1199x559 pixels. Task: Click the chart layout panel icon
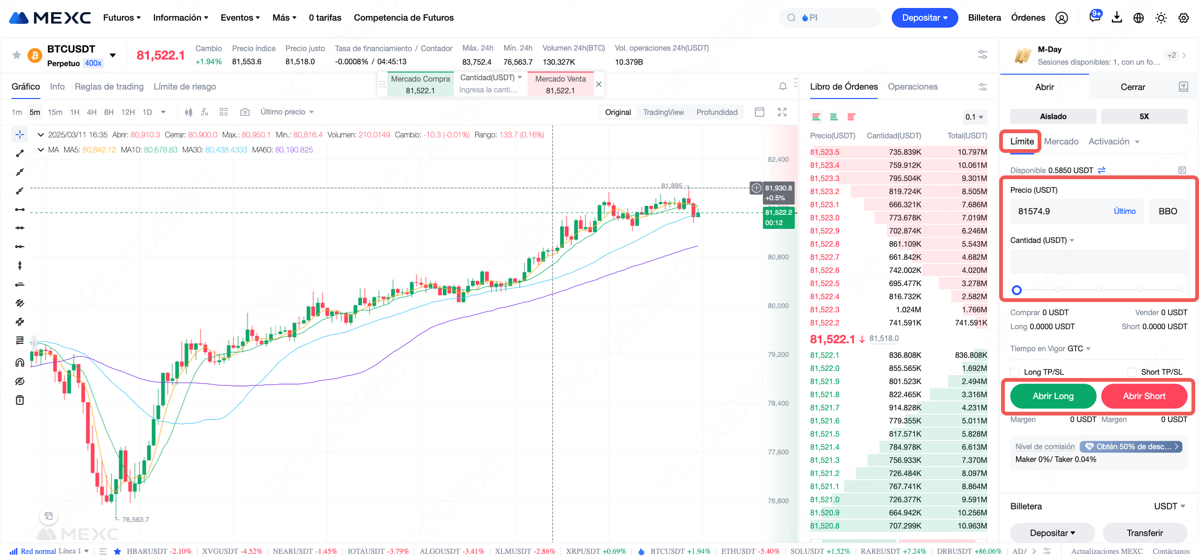759,112
